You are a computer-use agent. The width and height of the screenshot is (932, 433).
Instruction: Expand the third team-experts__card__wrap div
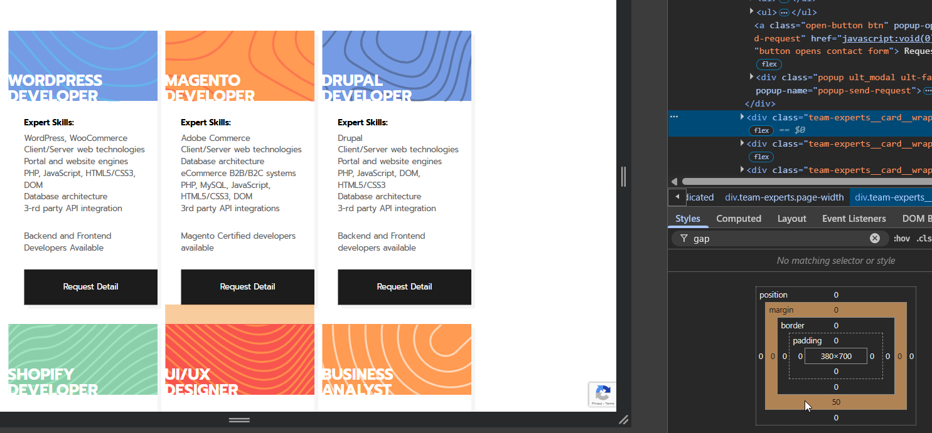742,169
